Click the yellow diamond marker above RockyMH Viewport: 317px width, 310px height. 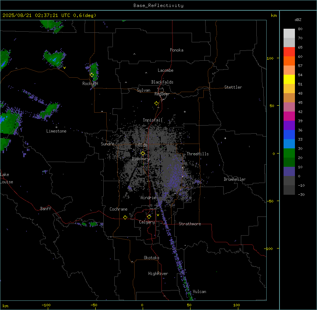tap(92, 75)
